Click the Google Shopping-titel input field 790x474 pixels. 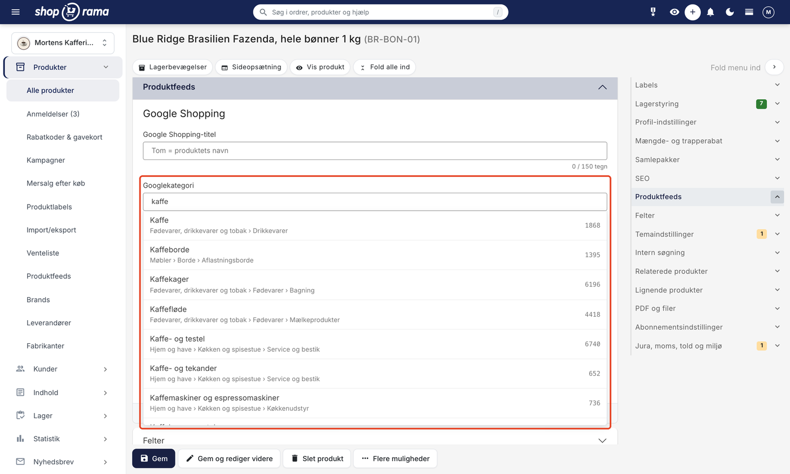375,151
